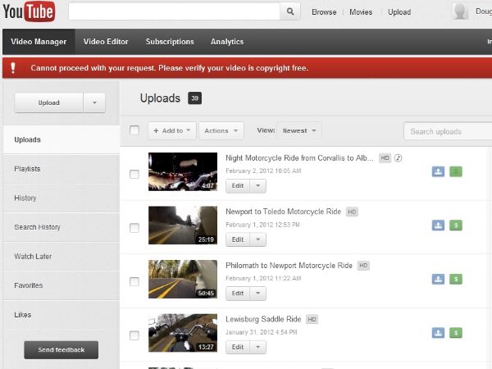
Task: Select the Lewisburg Saddle Ride checkbox
Action: click(134, 335)
